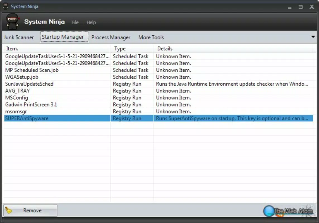Open the Help menu
The image size is (319, 223).
[x=91, y=22]
